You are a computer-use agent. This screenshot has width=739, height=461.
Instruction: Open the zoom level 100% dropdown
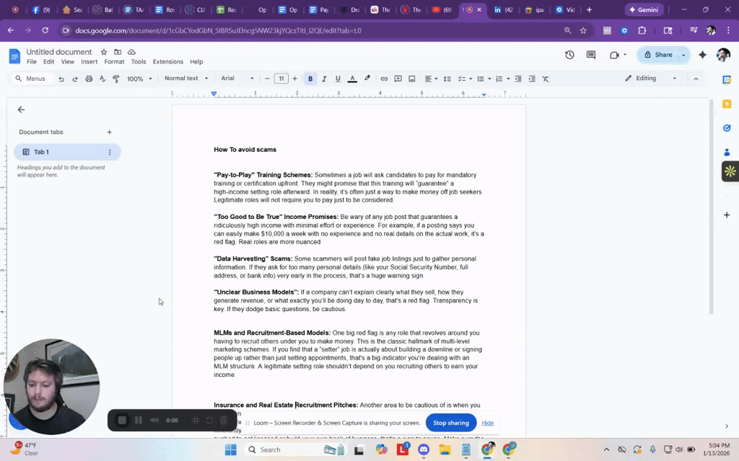click(139, 79)
